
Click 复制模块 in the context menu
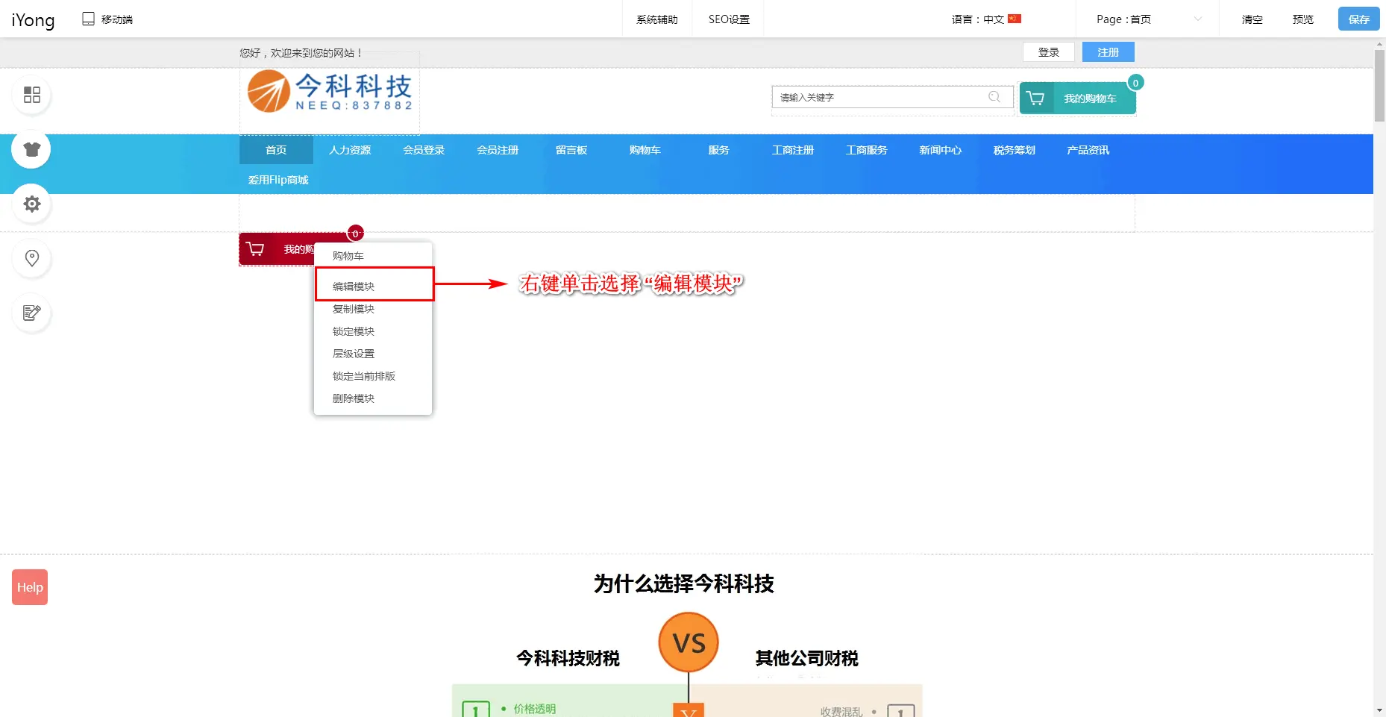click(x=354, y=309)
